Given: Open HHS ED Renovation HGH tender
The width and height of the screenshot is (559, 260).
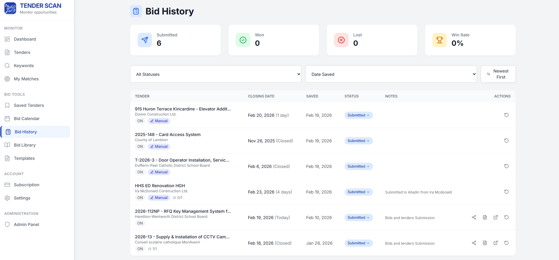Looking at the screenshot, I should pyautogui.click(x=160, y=186).
